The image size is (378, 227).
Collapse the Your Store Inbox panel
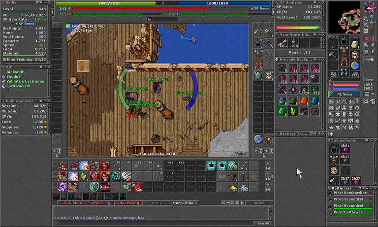coord(319,35)
